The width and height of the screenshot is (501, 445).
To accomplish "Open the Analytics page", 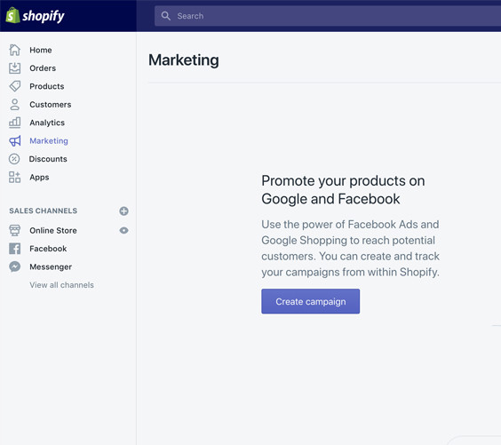I will (47, 123).
